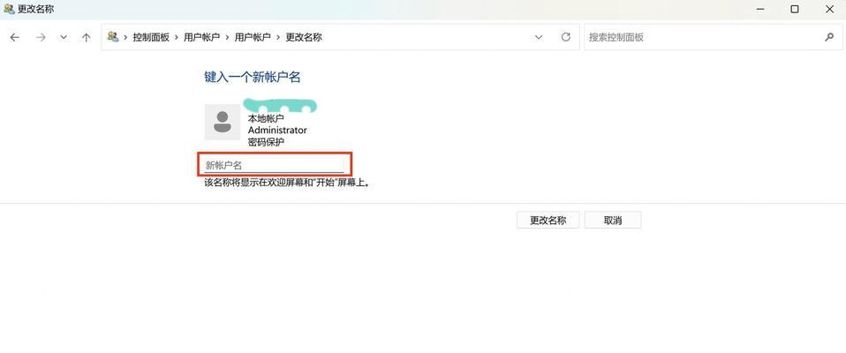Expand the address bar history dropdown
The image size is (846, 353).
coord(539,37)
